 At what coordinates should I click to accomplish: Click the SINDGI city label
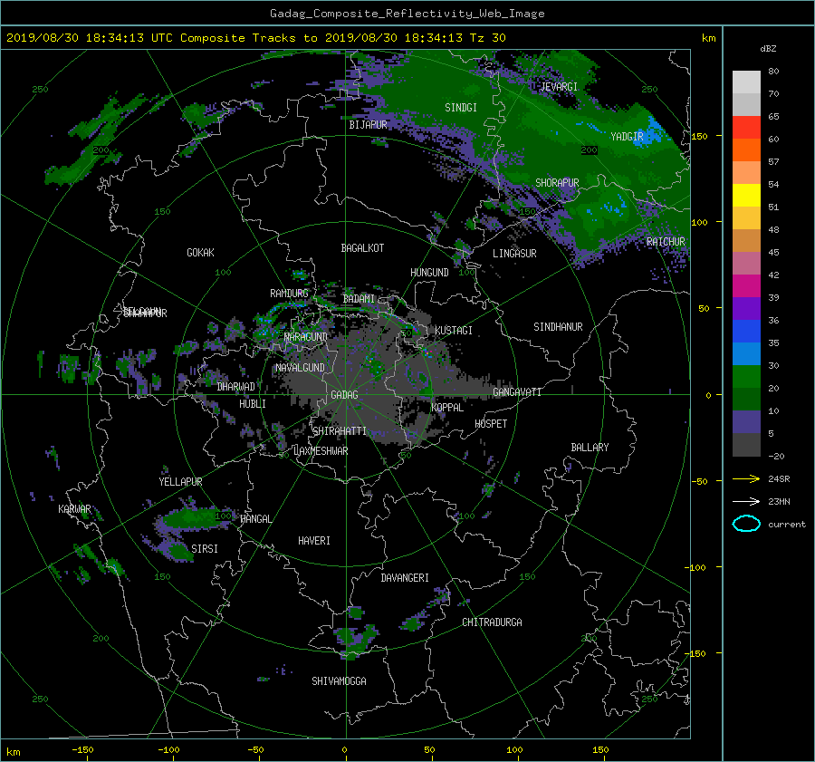coord(461,108)
